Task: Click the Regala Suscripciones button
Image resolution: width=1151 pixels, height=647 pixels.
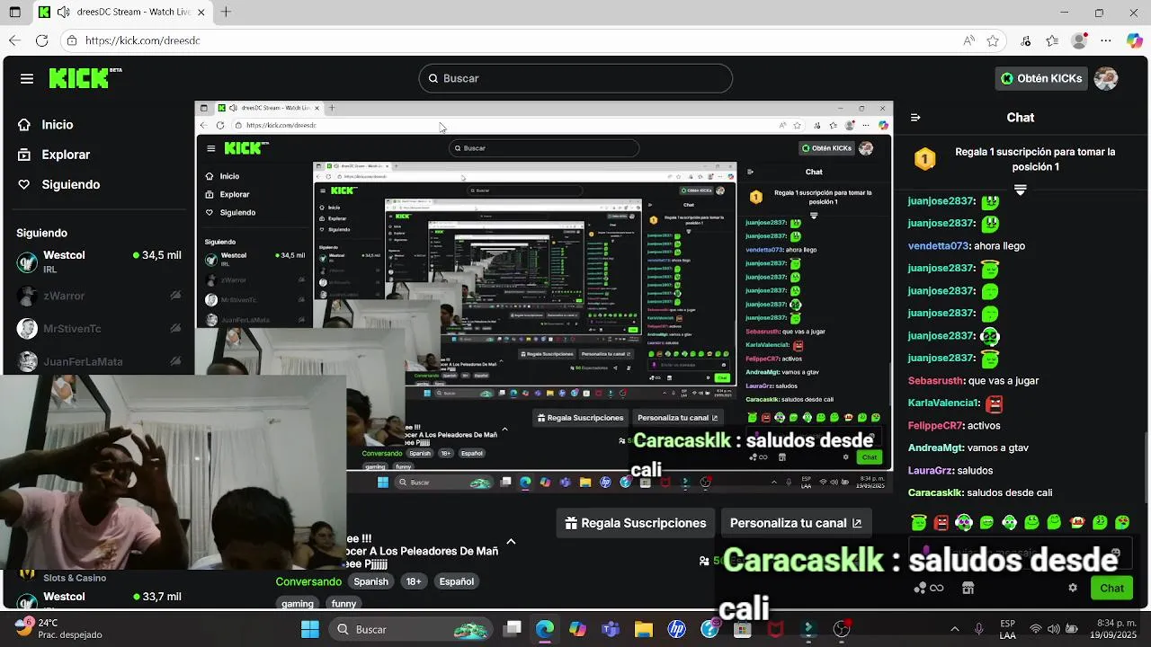Action: click(636, 523)
